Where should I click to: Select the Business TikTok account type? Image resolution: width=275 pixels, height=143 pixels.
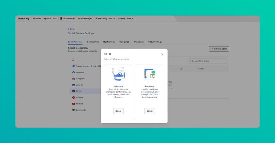(149, 111)
